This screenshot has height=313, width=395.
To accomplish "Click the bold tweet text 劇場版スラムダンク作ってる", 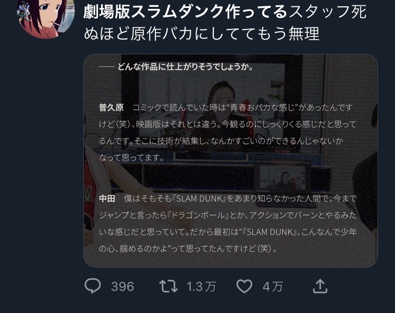I will [x=185, y=12].
